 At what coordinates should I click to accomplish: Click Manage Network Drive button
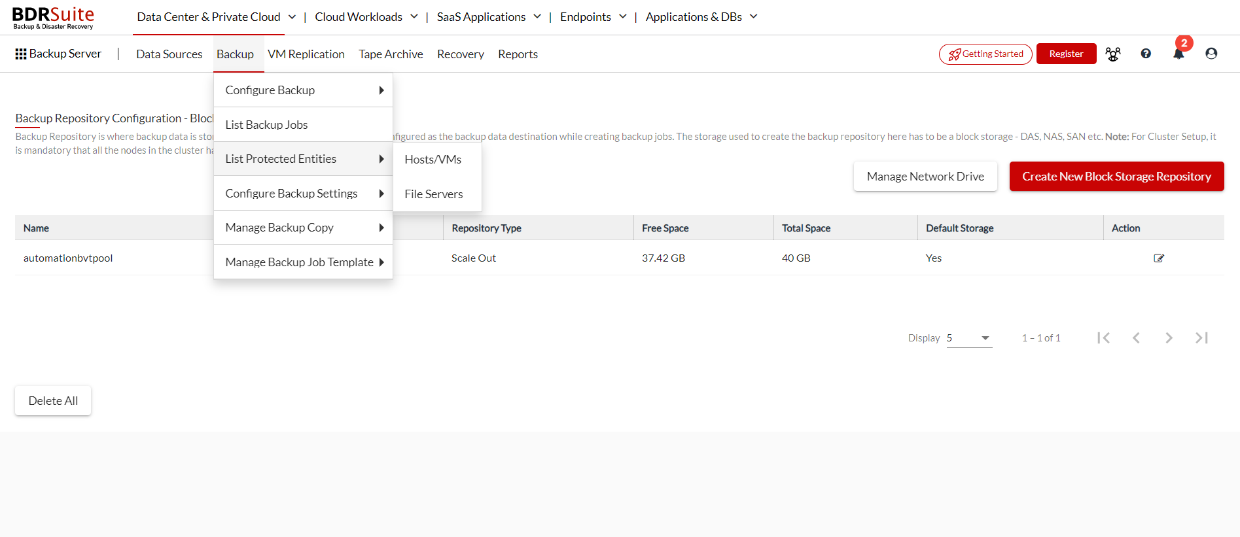click(925, 177)
